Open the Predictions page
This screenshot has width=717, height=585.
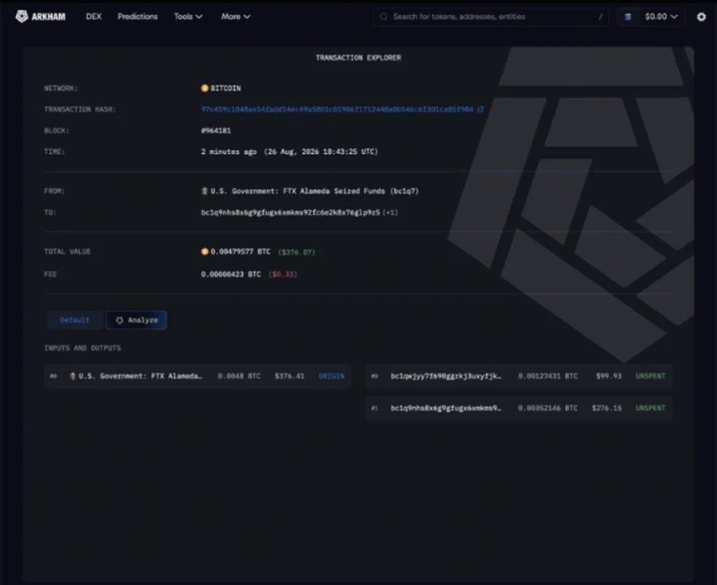(137, 17)
